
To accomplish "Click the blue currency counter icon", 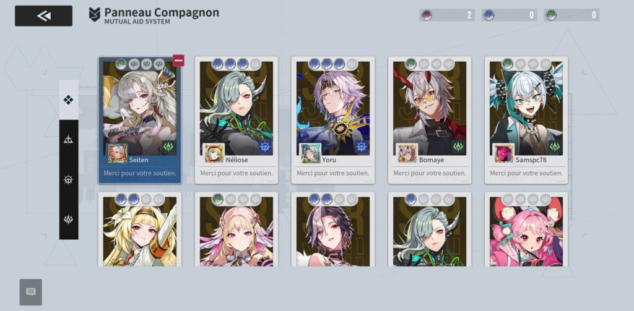I will [x=489, y=15].
